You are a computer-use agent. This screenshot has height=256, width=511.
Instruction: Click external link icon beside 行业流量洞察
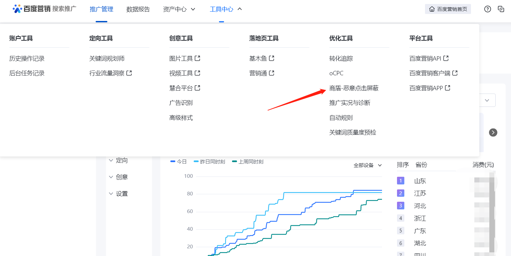pos(129,73)
